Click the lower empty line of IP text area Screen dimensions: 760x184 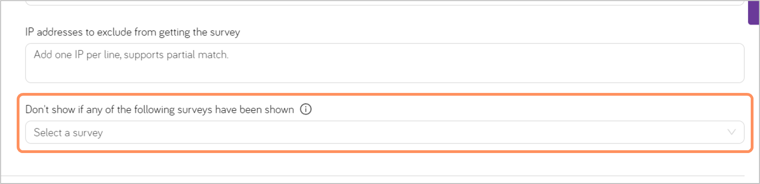(x=384, y=73)
